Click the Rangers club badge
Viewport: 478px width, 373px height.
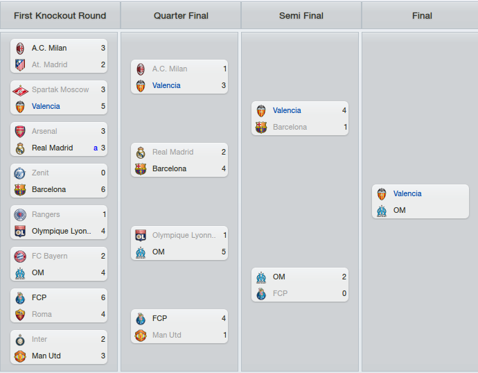[20, 215]
